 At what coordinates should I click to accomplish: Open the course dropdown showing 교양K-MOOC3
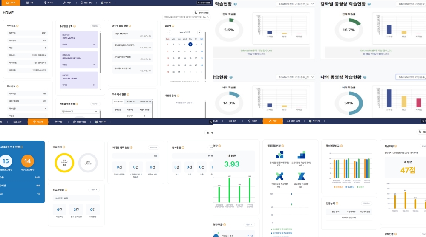click(x=79, y=112)
